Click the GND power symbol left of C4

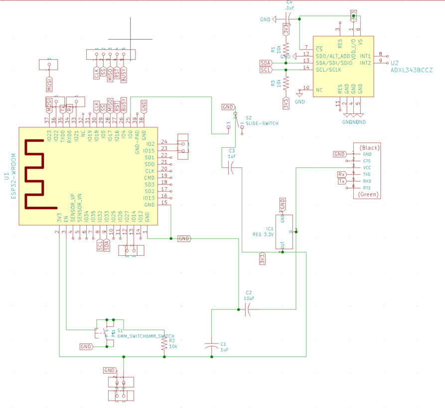point(274,19)
